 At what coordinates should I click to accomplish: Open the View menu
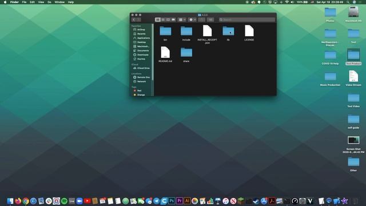[x=41, y=2]
